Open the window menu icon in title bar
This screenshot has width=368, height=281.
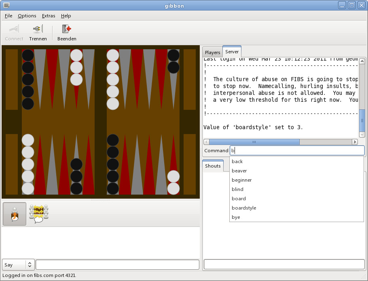click(x=6, y=5)
